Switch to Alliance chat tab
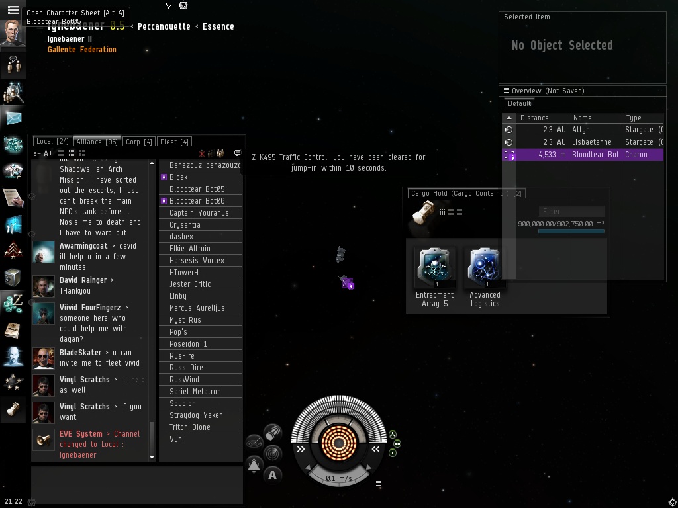Image resolution: width=678 pixels, height=508 pixels. click(97, 142)
